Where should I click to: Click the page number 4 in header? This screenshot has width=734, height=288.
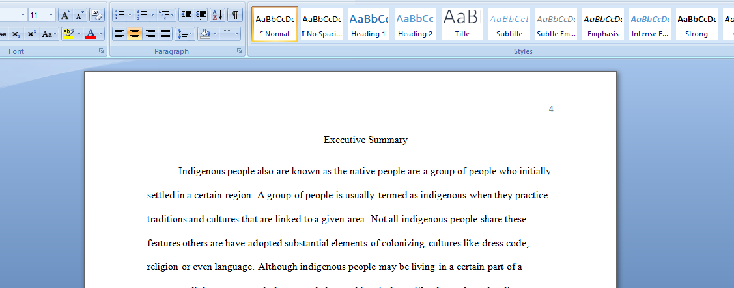551,109
